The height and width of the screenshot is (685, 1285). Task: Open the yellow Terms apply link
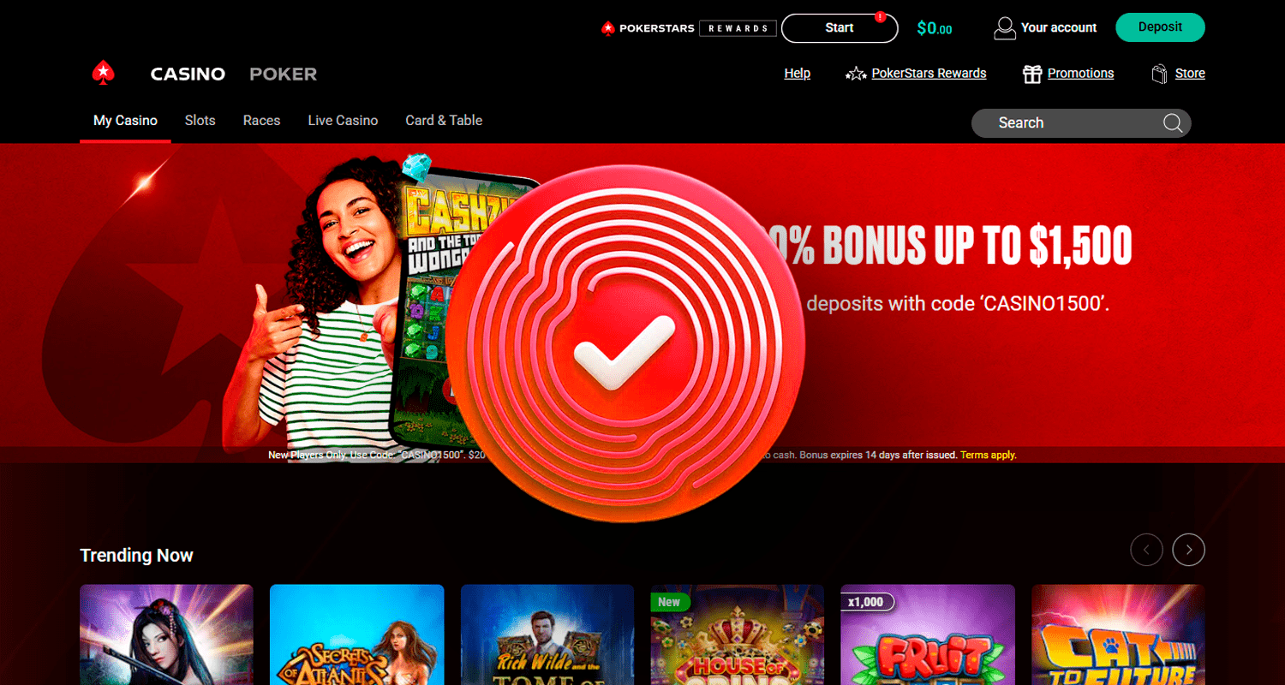[989, 456]
